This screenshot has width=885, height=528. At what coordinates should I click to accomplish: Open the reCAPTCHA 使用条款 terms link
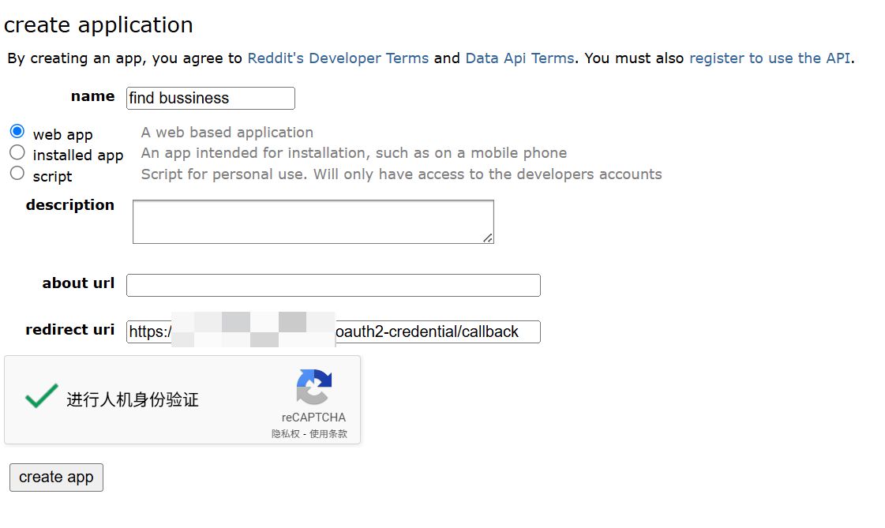328,433
